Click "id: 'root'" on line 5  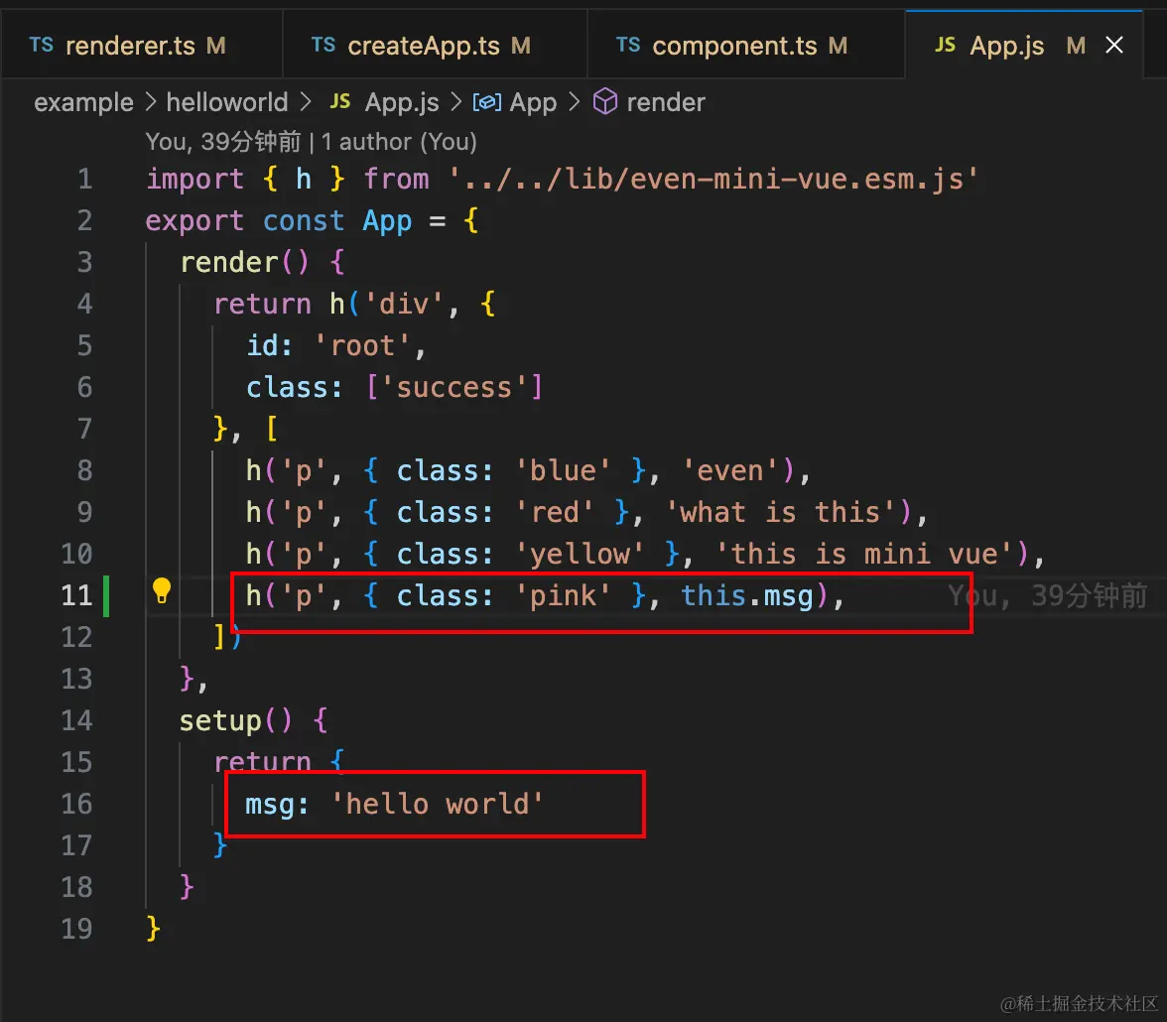[328, 346]
